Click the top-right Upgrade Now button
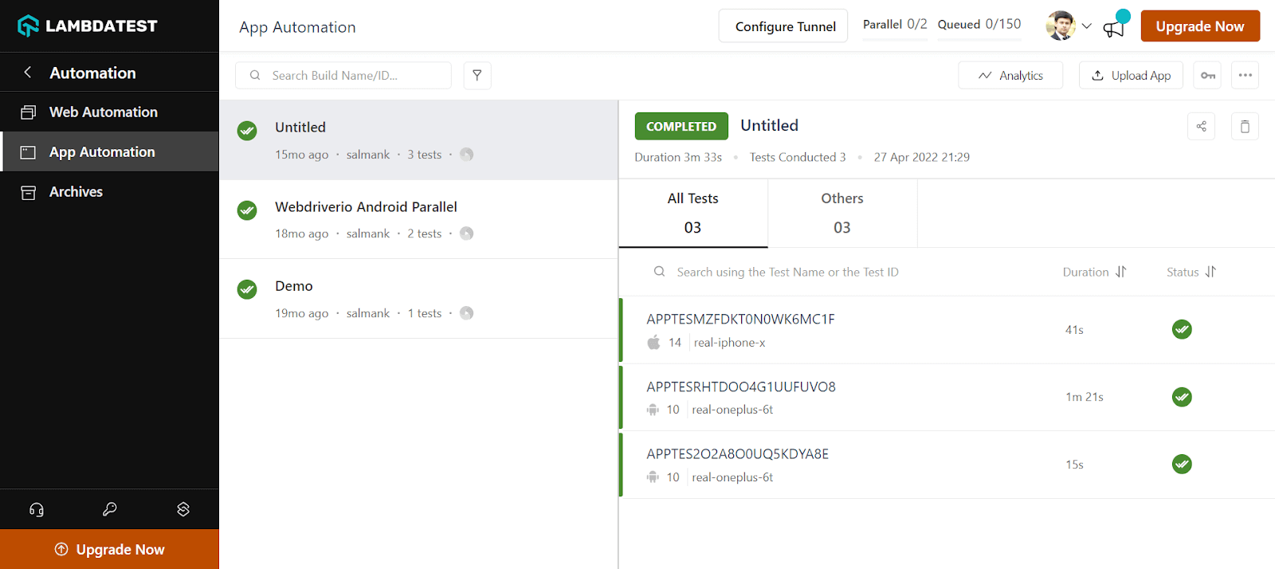Screen dimensions: 1275x569 coord(1200,26)
